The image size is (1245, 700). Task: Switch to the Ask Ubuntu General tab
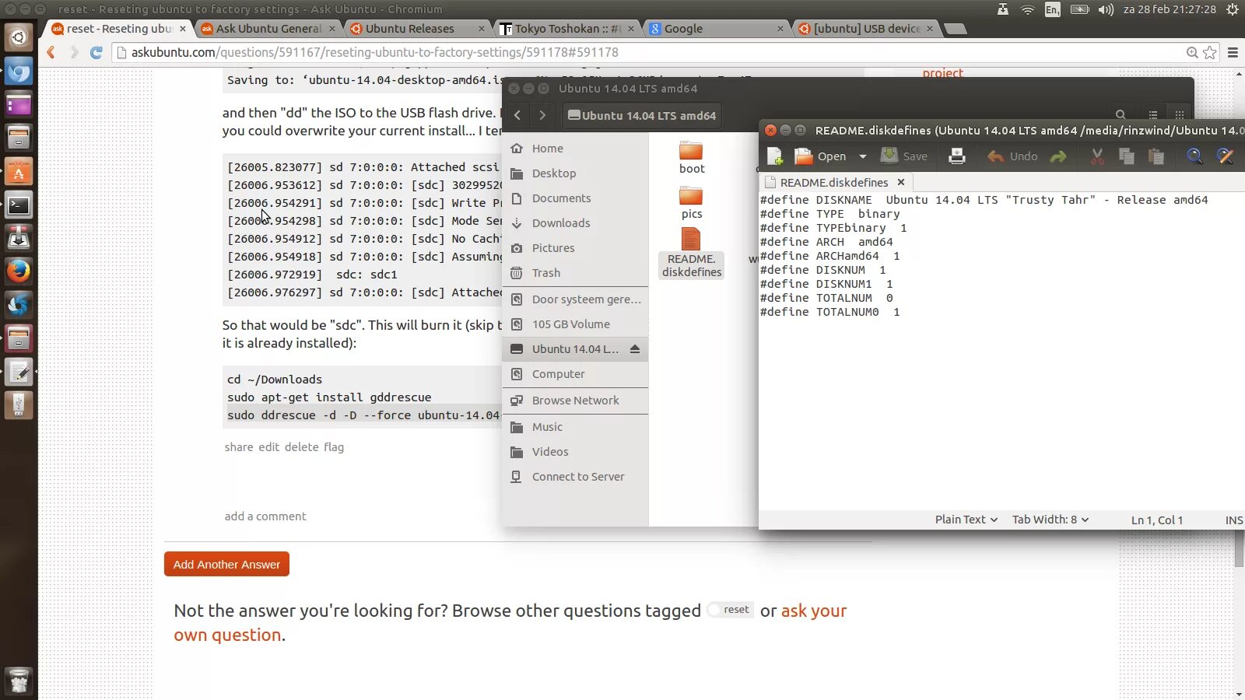pyautogui.click(x=268, y=29)
